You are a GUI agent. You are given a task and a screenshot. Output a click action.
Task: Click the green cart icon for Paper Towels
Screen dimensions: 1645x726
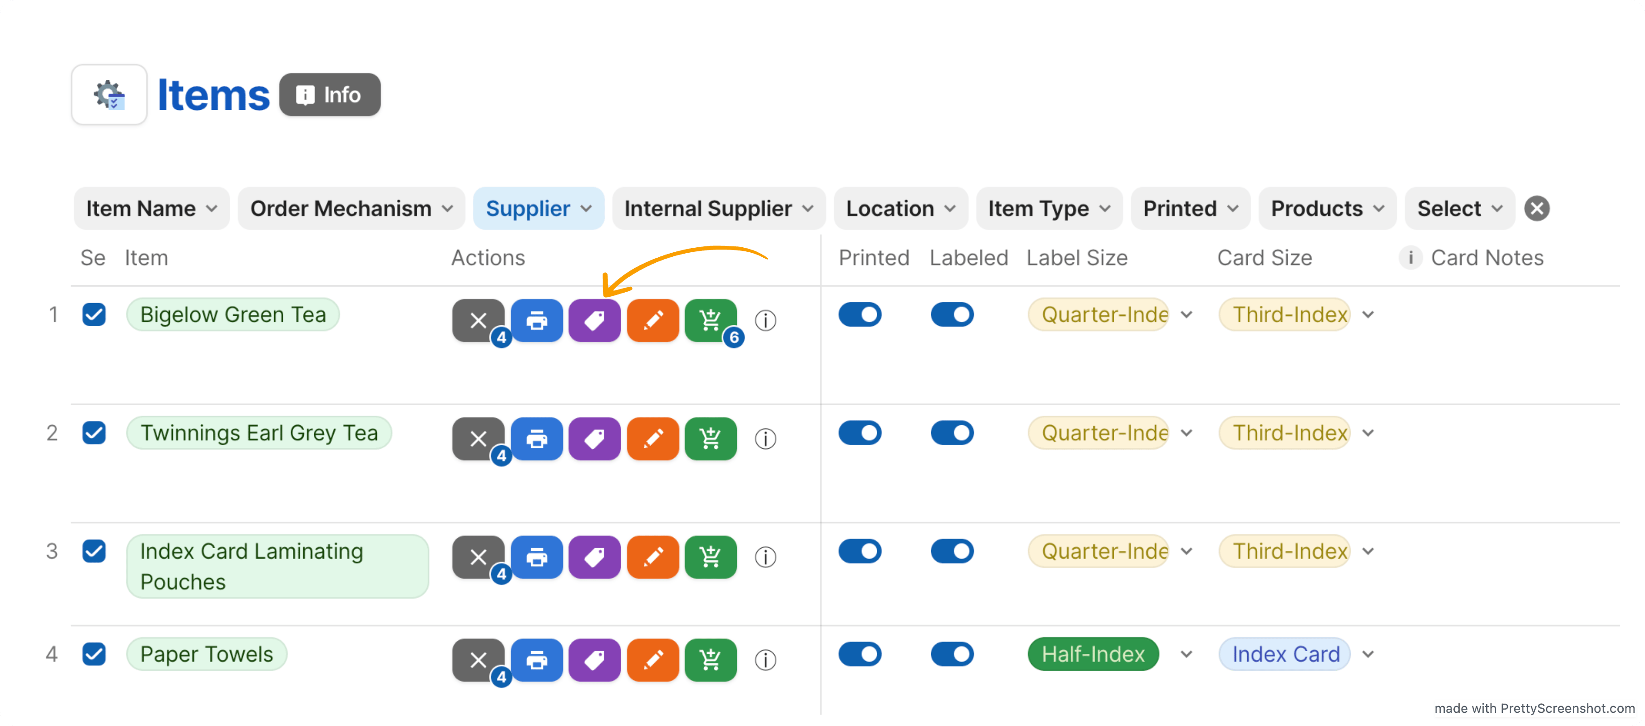point(710,660)
